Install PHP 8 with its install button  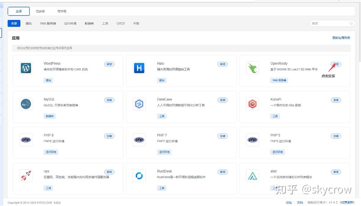[x=109, y=136]
